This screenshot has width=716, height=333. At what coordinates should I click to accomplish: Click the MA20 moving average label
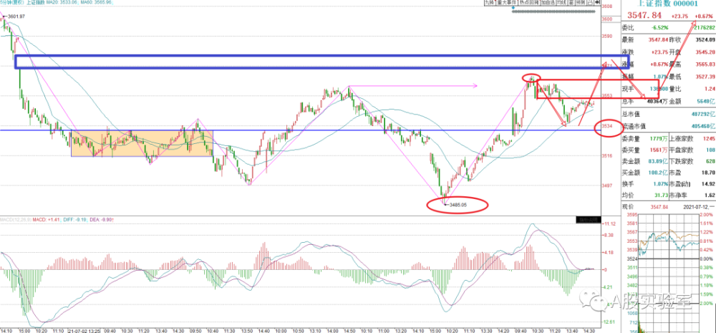click(x=61, y=3)
